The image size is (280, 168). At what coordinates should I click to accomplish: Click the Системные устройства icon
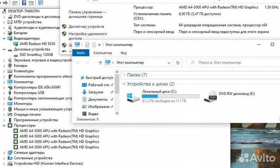tap(10, 158)
